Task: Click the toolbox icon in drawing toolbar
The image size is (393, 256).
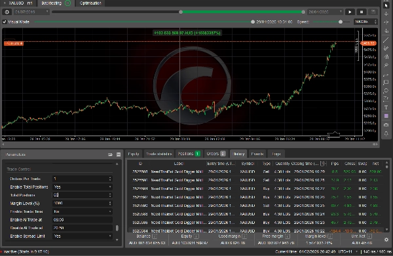Action: [x=386, y=124]
